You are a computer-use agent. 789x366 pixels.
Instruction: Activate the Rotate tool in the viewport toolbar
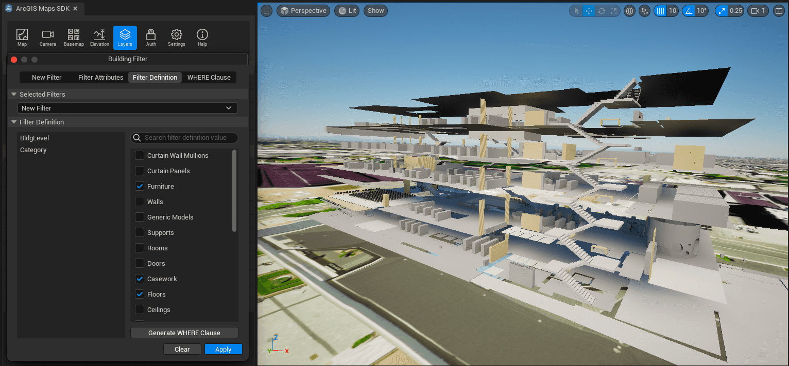pyautogui.click(x=601, y=10)
